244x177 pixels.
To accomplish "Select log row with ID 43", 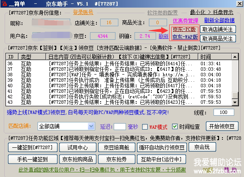I will tap(118, 102).
